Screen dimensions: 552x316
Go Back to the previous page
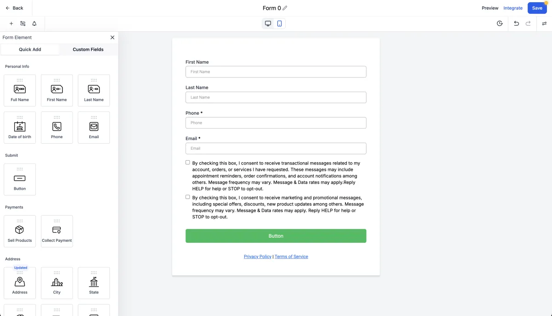[x=14, y=8]
